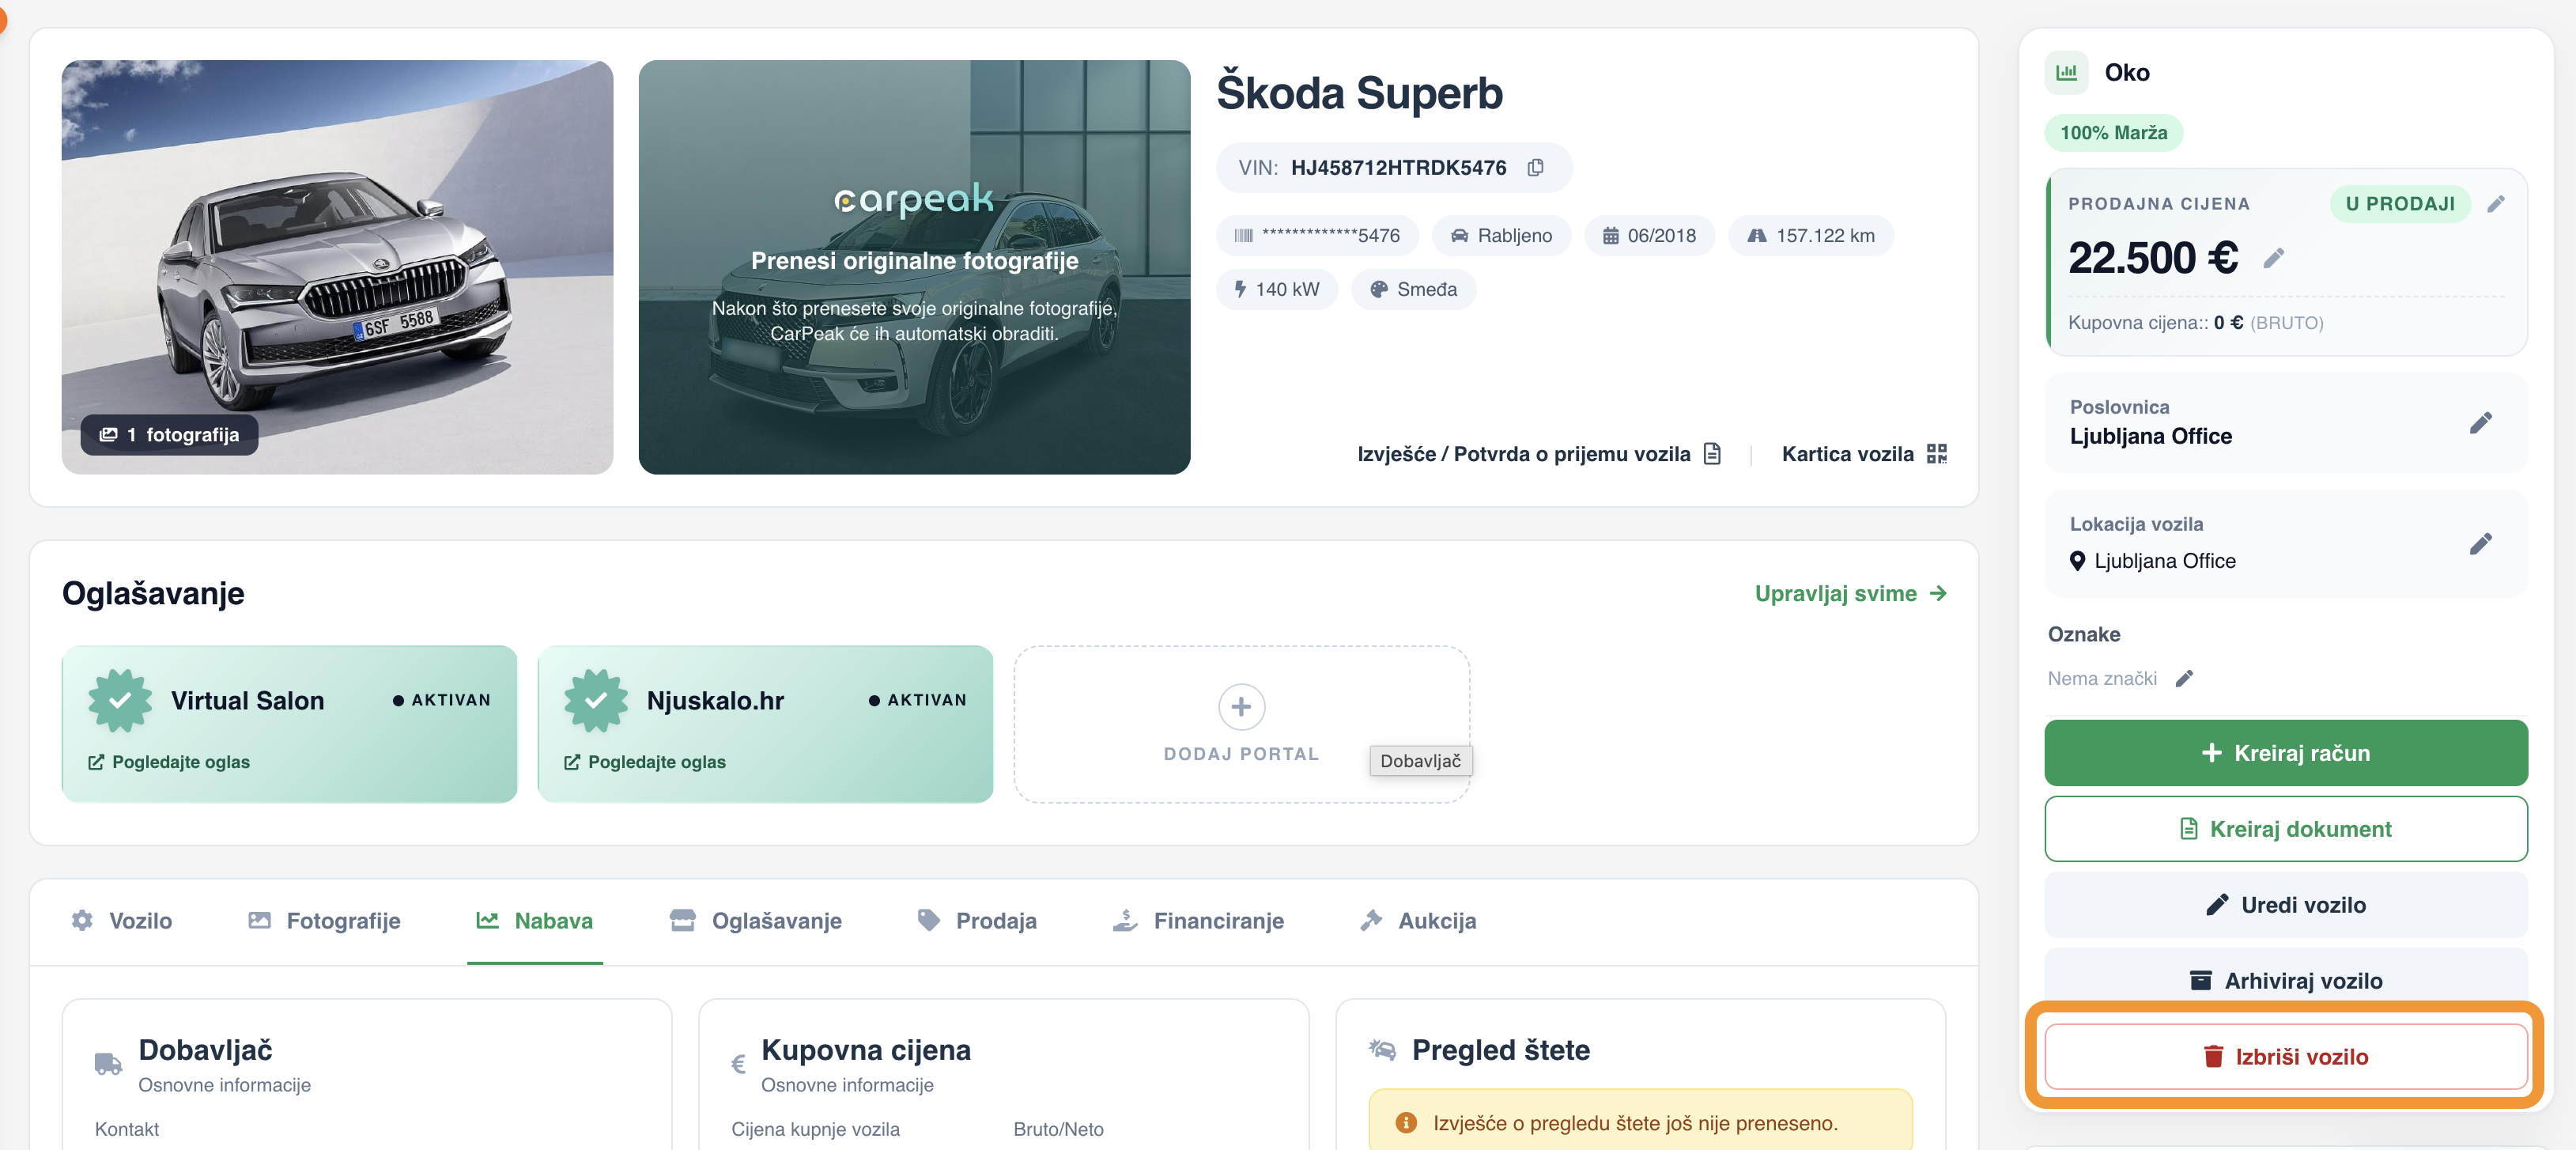Open Pogledajte oglas for Virtual Salon
The image size is (2576, 1150).
click(169, 762)
